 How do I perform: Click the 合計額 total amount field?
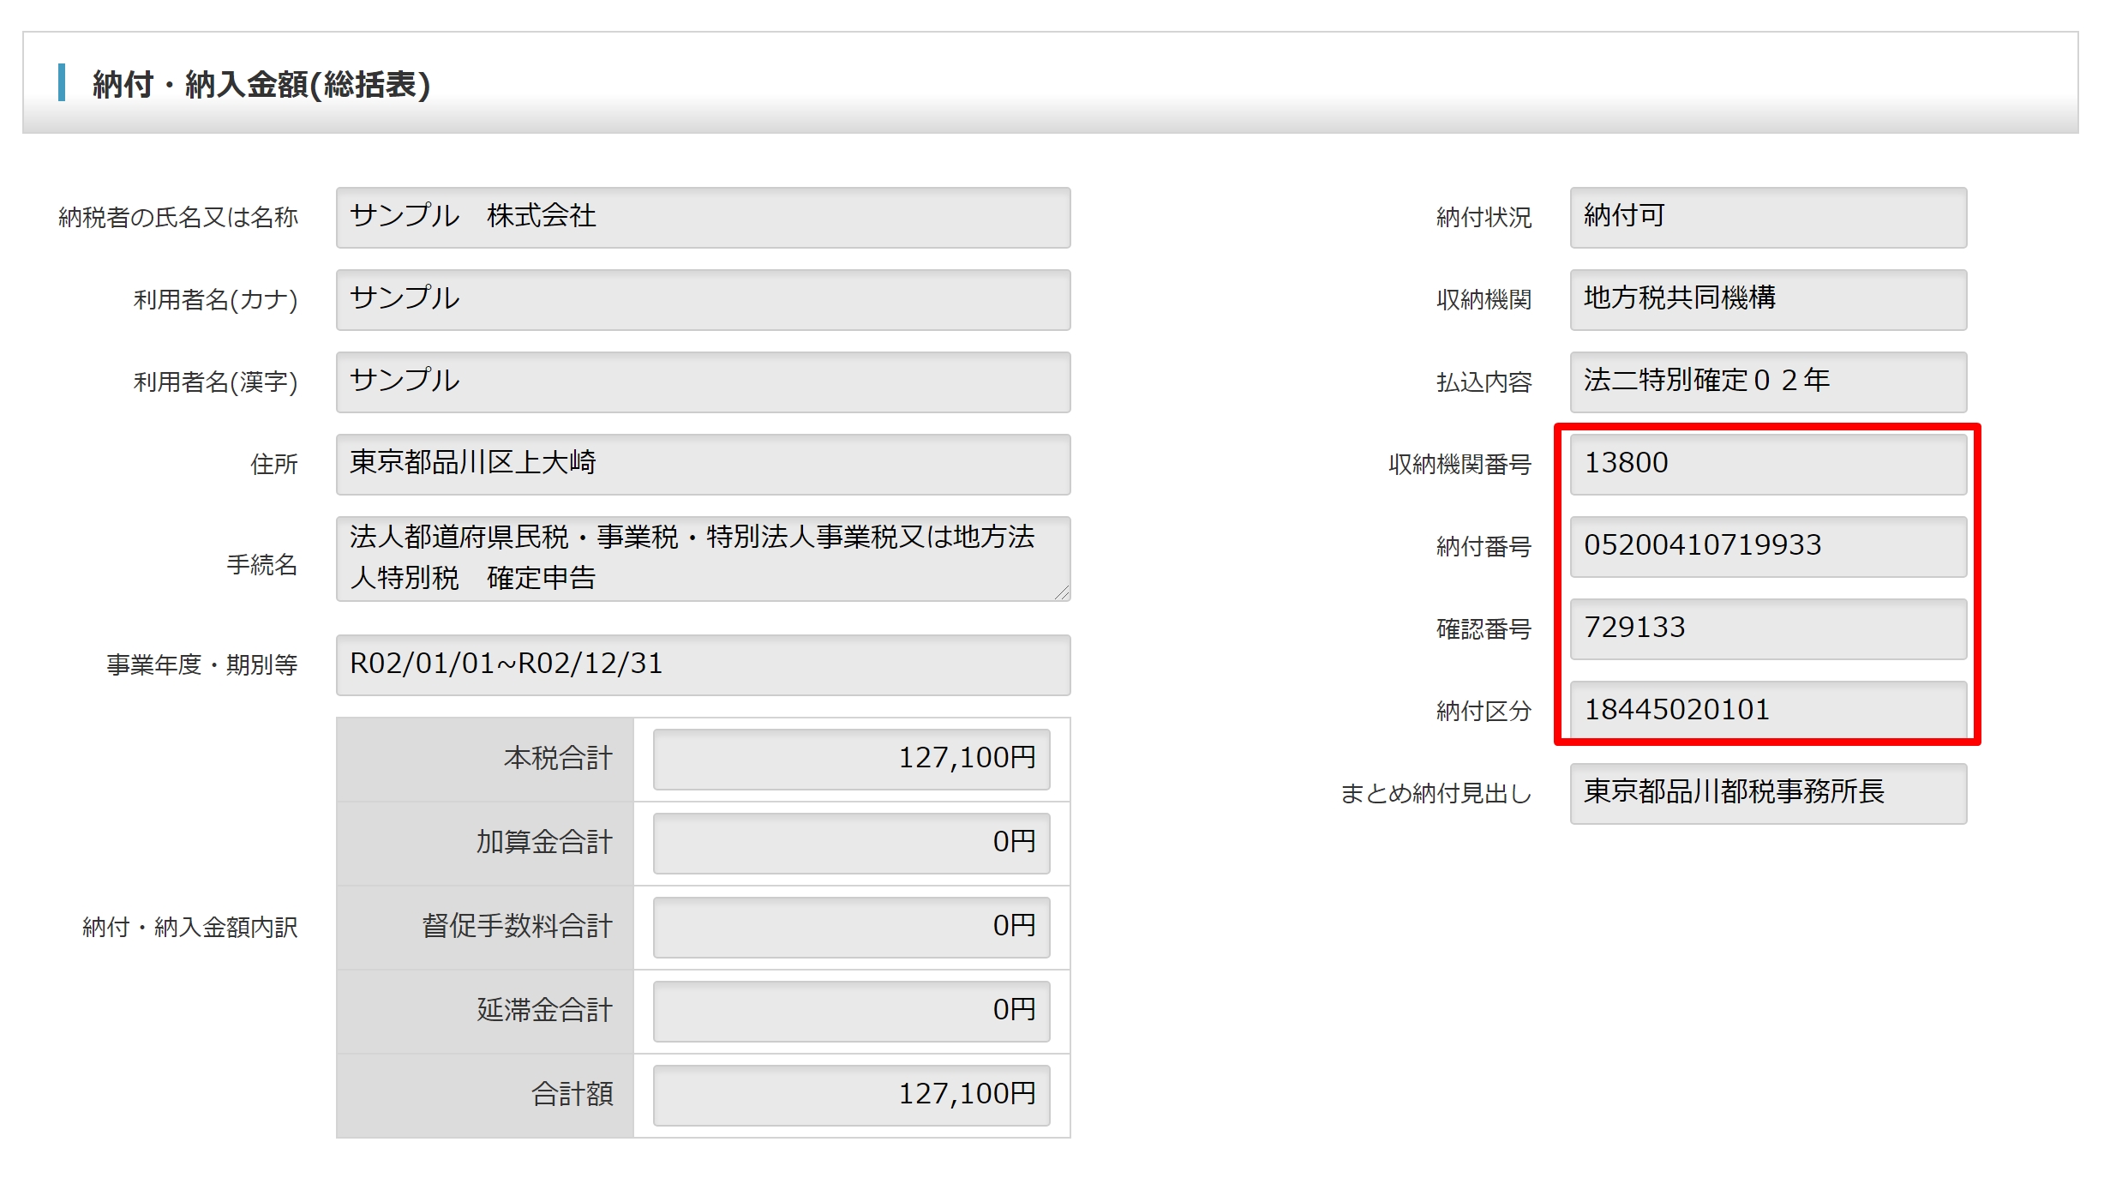click(851, 1095)
